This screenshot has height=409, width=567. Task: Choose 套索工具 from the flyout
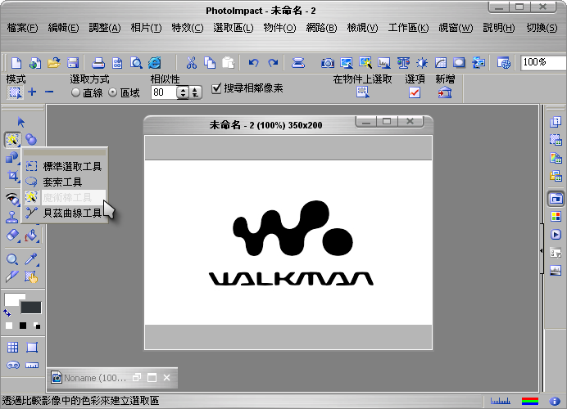coord(65,182)
